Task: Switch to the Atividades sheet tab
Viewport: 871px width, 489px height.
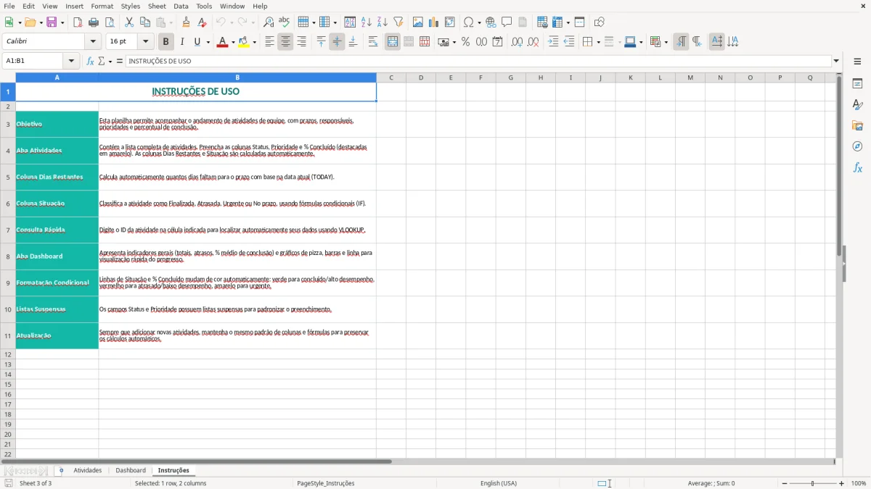Action: pos(88,471)
